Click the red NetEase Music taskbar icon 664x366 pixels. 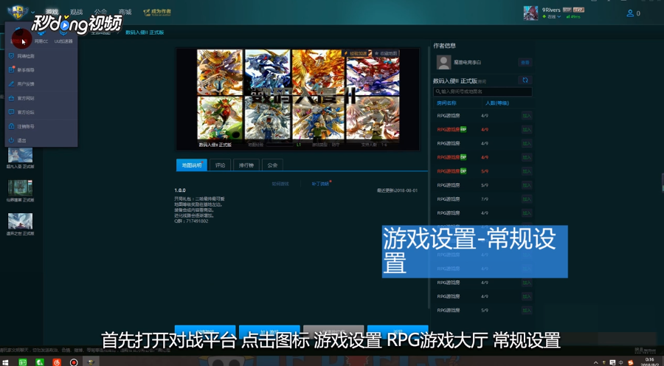[x=56, y=362]
